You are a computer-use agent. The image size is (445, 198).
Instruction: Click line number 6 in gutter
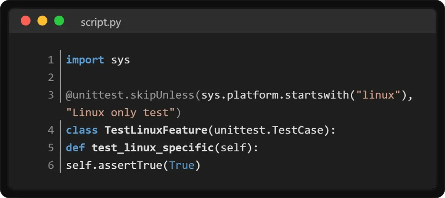pyautogui.click(x=51, y=165)
